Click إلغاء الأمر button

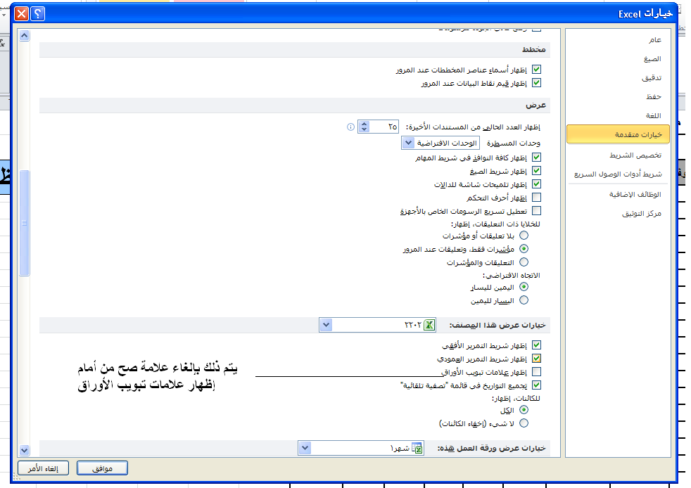coord(43,468)
